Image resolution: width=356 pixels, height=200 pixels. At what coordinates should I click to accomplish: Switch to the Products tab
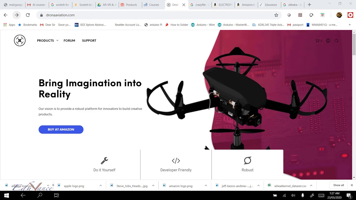pos(130,5)
